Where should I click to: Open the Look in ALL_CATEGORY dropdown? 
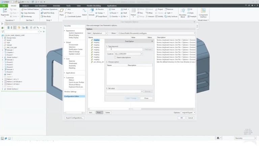128,54
